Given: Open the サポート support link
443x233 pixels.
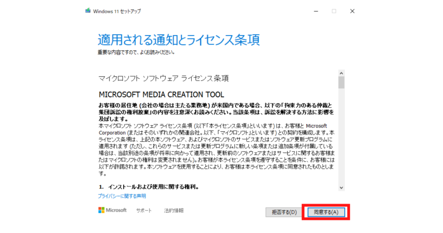Looking at the screenshot, I should (144, 210).
